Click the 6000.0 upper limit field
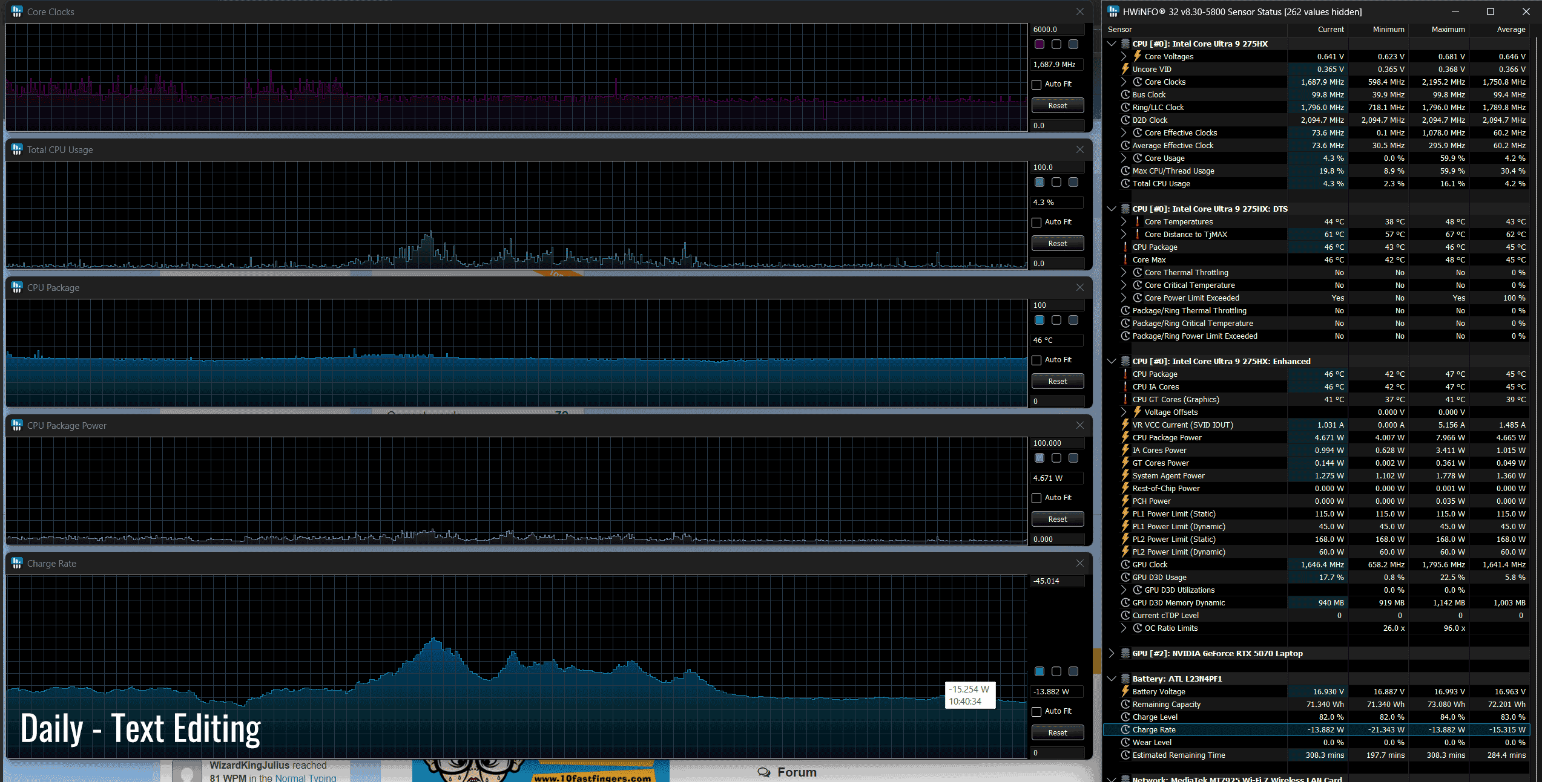The height and width of the screenshot is (782, 1542). (1056, 29)
